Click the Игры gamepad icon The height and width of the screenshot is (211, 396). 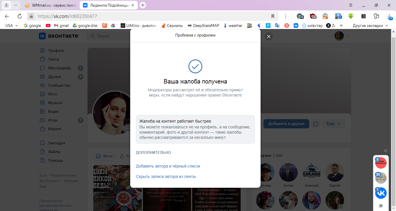42,120
